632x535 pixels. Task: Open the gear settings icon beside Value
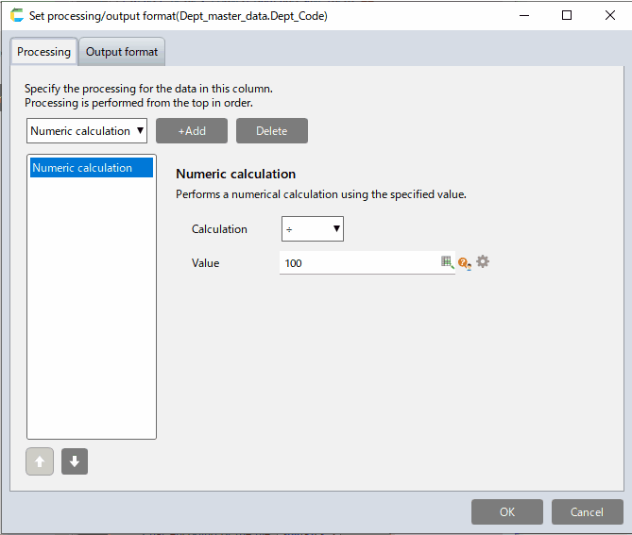[x=483, y=261]
